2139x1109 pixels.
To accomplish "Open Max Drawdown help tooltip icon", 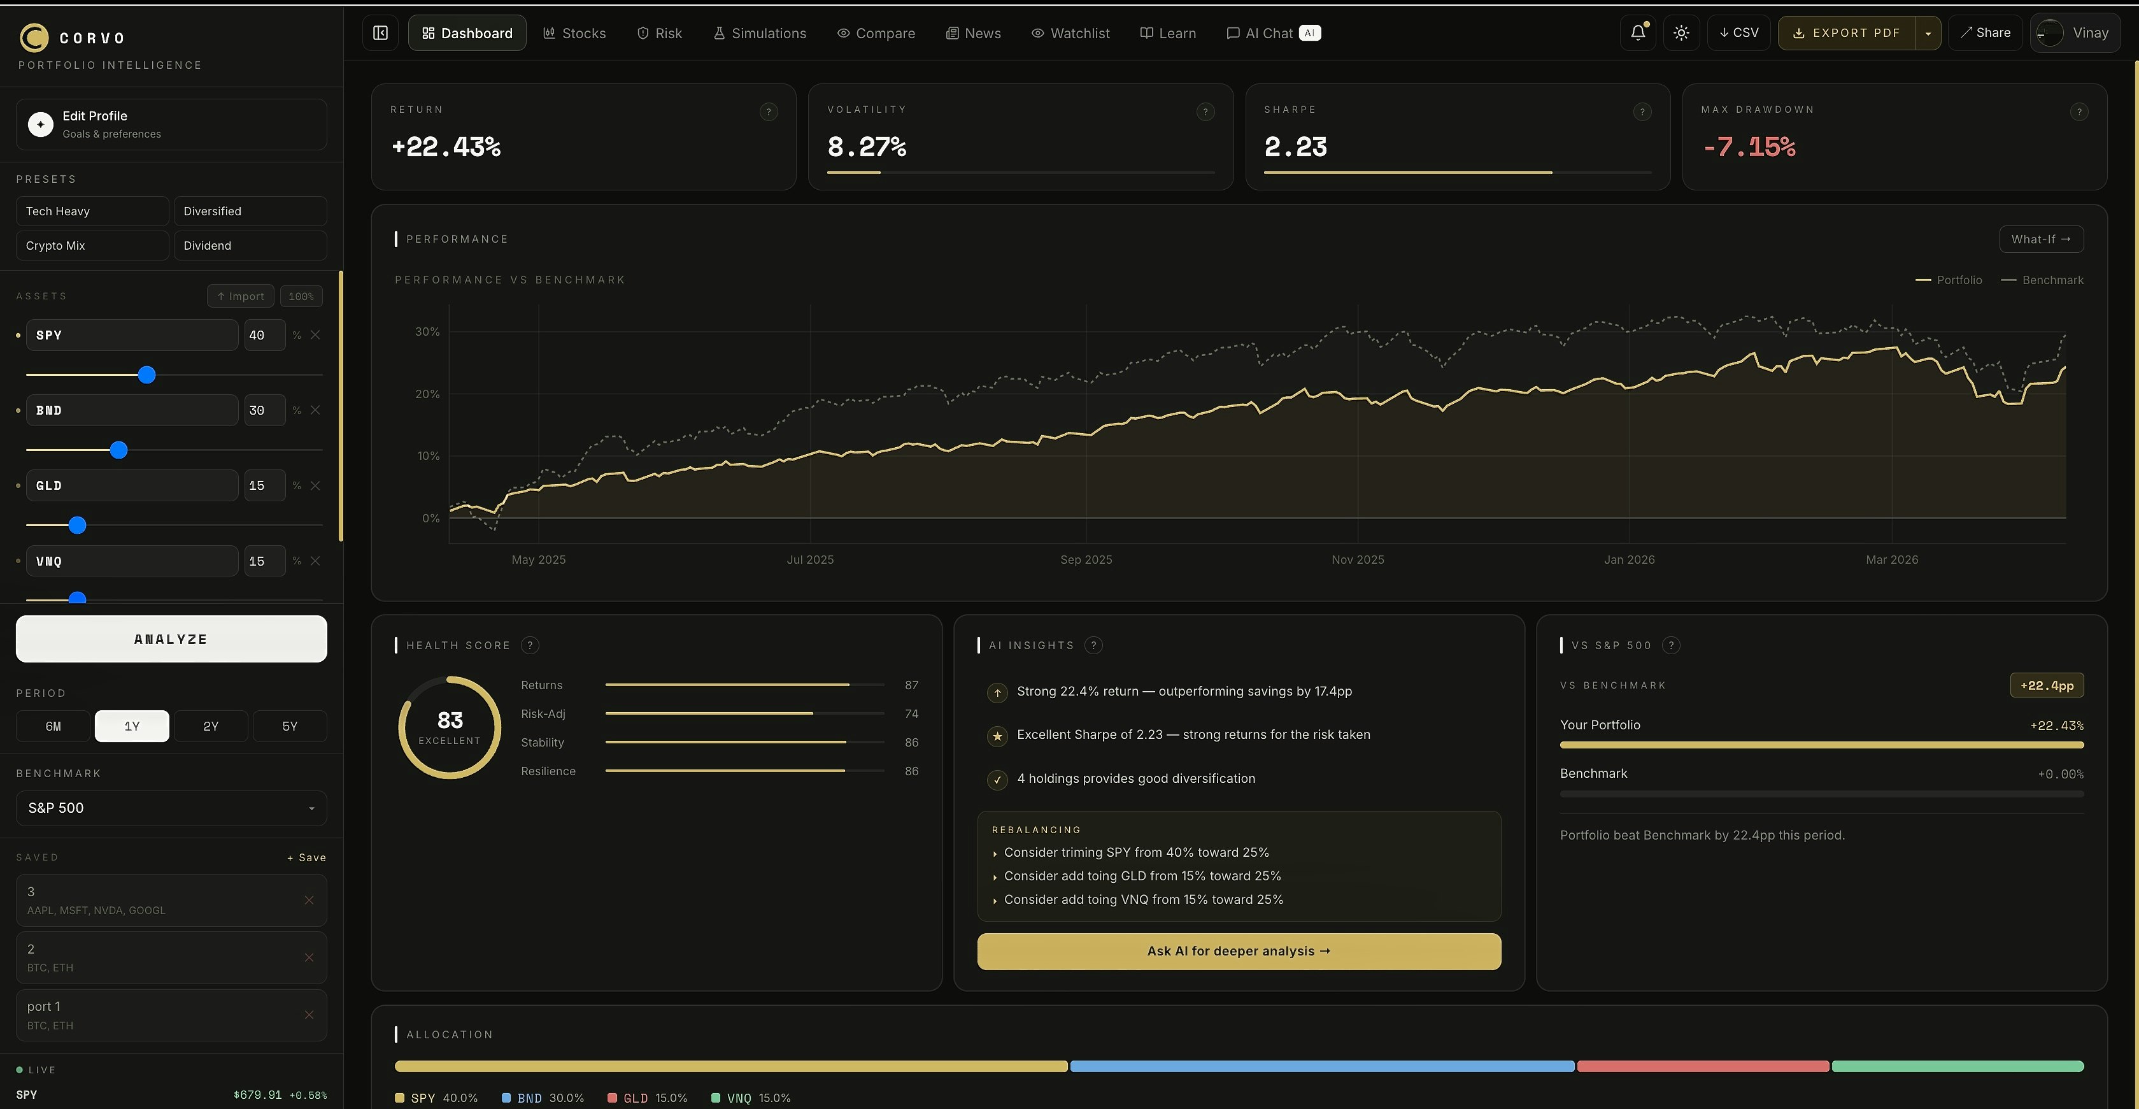I will [2079, 112].
